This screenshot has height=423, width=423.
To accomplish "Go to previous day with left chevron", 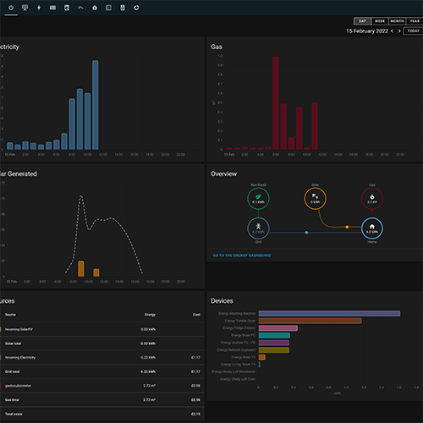I will point(392,31).
